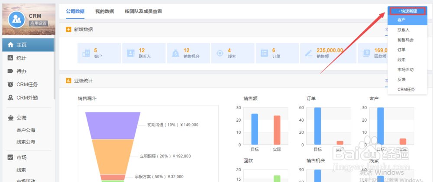Click the 市场 chart icon

click(x=10, y=157)
